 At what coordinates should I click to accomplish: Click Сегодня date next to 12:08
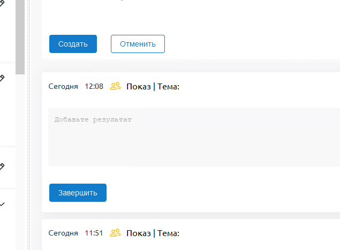pyautogui.click(x=63, y=86)
